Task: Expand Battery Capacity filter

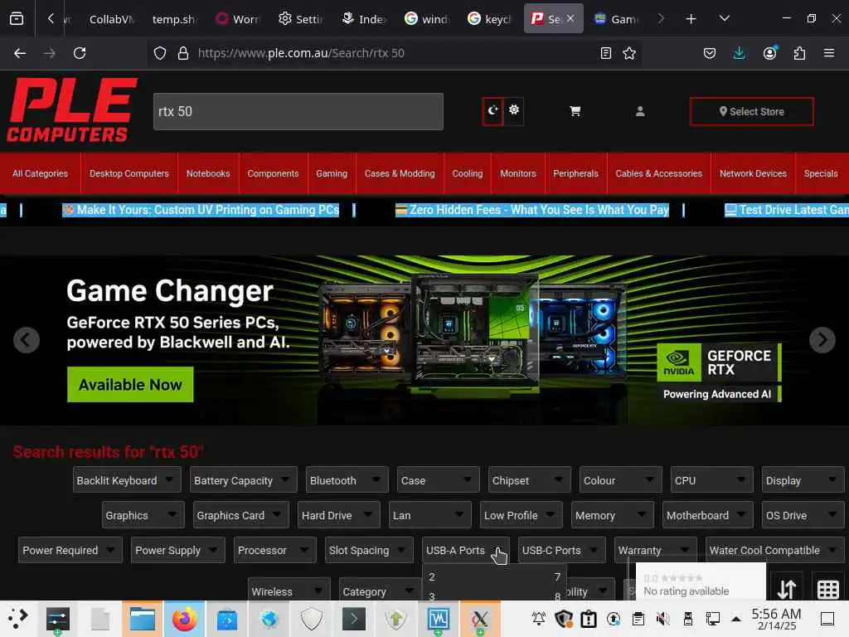Action: (x=243, y=480)
